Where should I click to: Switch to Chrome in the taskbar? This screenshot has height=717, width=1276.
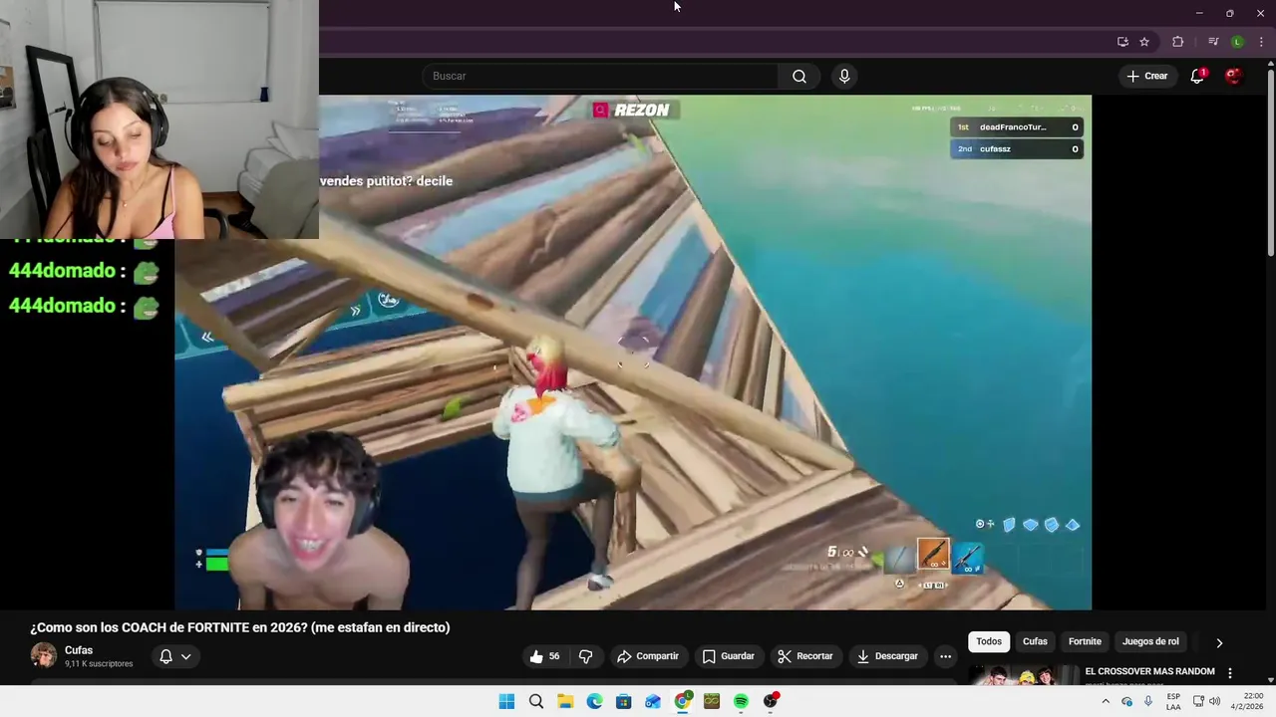[x=683, y=701]
